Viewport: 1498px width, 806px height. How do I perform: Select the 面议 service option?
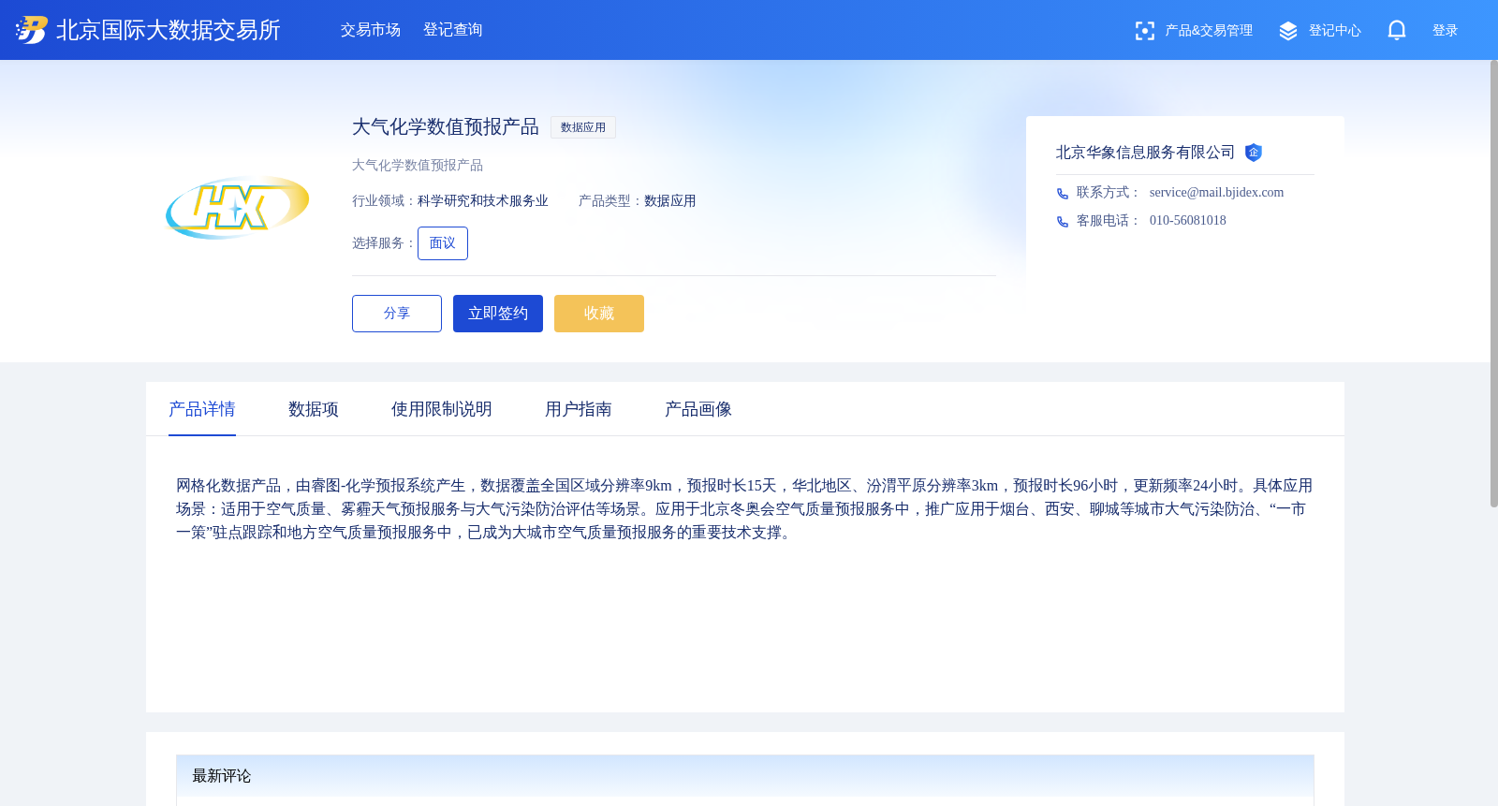coord(443,243)
